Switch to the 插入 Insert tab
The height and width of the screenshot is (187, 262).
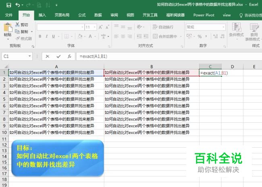(42, 15)
